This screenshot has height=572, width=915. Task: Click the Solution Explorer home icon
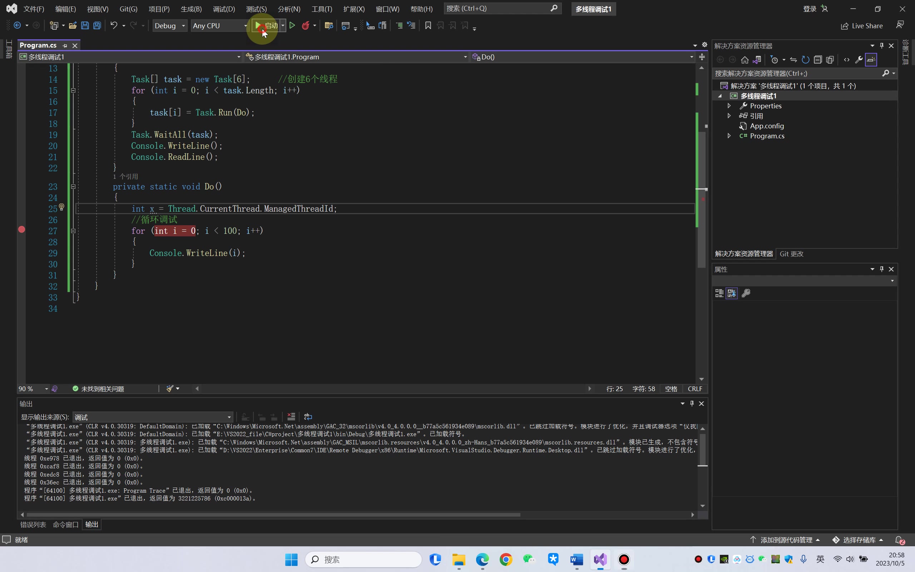(745, 60)
